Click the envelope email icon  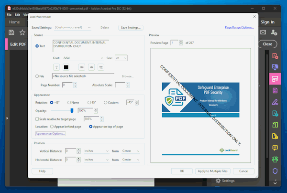263,32
